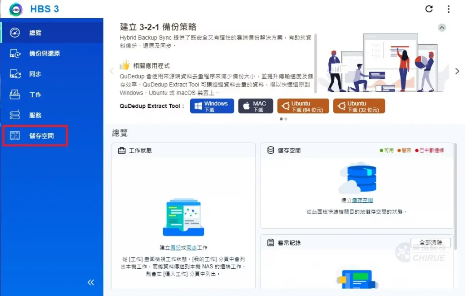Follow the 同步 link to create sync job

point(192,248)
